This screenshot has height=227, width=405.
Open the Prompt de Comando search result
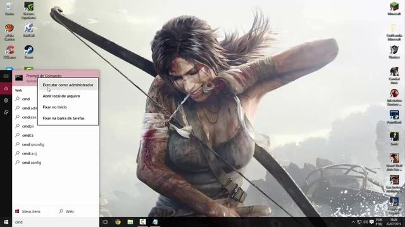point(56,78)
